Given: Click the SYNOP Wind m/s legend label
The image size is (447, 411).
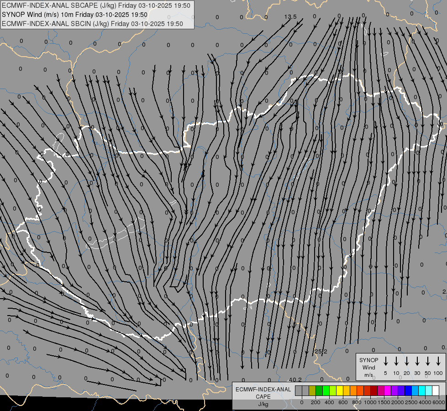Looking at the screenshot, I should 368,367.
